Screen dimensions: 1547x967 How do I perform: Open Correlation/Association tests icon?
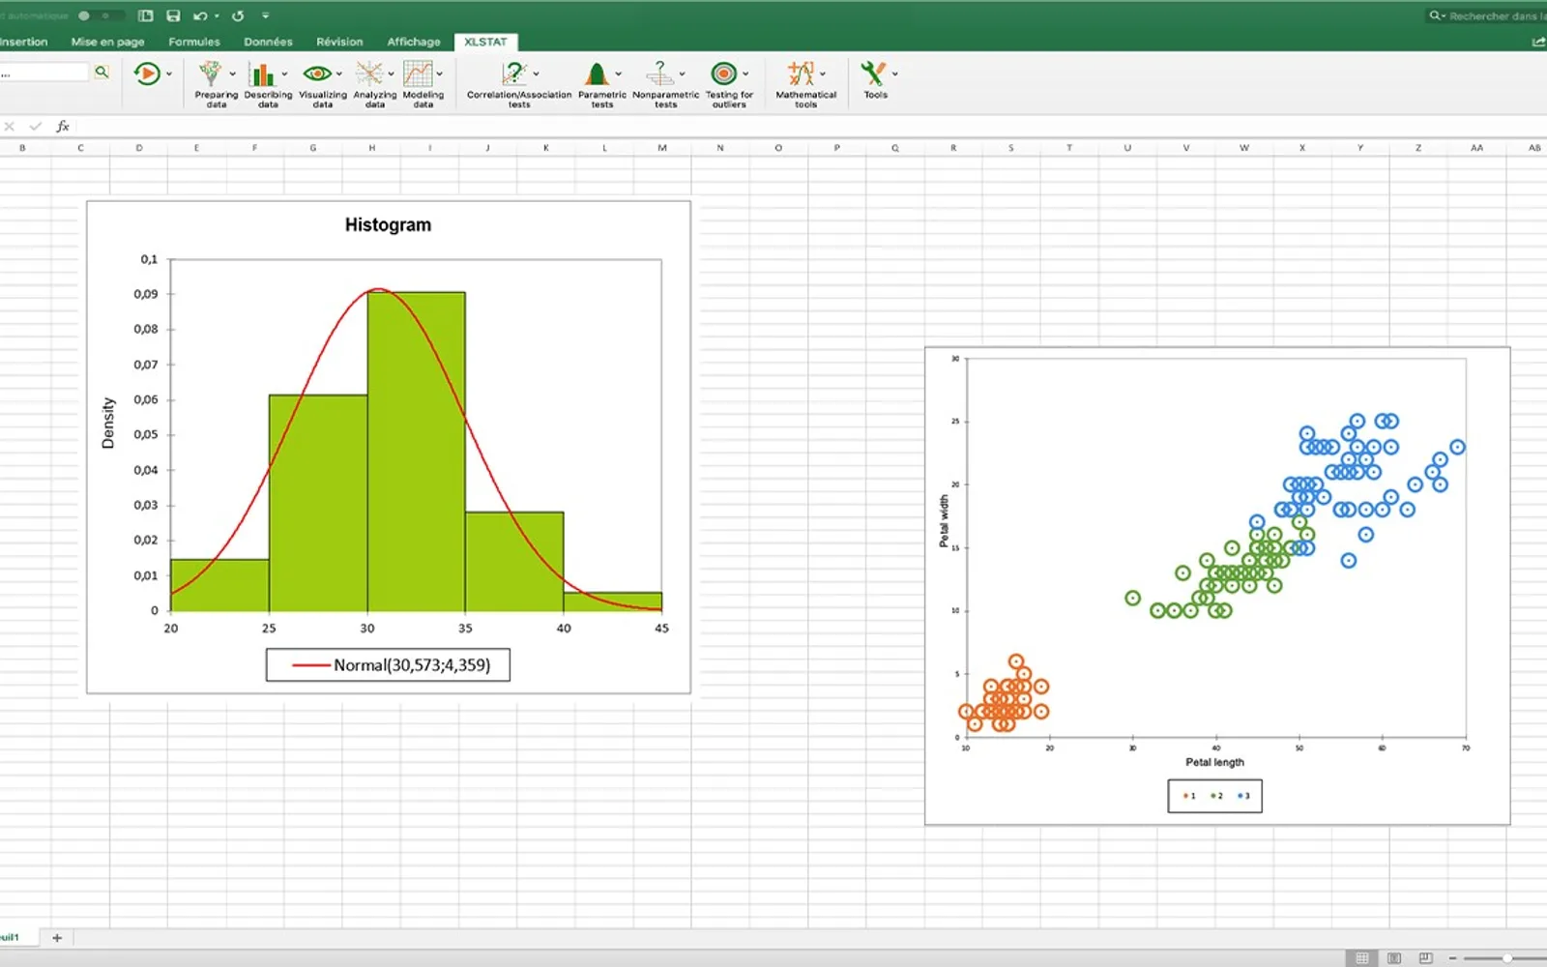(513, 74)
